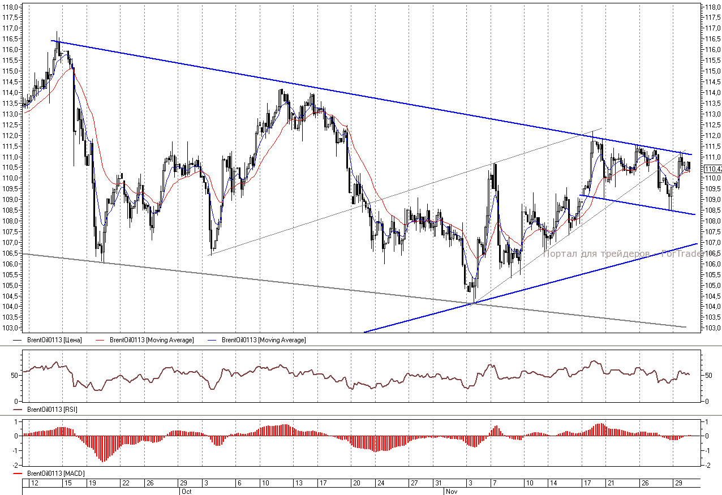Click the current price tag 110,4
Image resolution: width=722 pixels, height=495 pixels.
click(x=712, y=169)
